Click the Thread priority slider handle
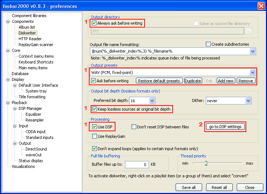This screenshot has width=267, height=194. coord(206,163)
